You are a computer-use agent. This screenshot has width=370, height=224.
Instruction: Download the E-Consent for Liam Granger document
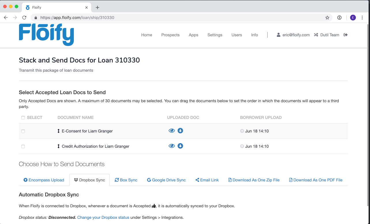click(180, 131)
